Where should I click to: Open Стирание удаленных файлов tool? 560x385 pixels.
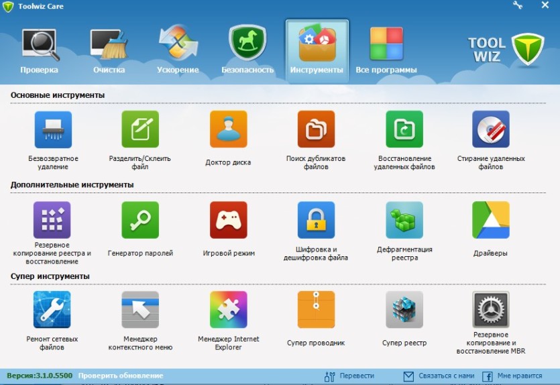(491, 129)
